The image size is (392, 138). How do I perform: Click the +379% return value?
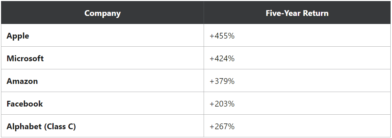(222, 81)
